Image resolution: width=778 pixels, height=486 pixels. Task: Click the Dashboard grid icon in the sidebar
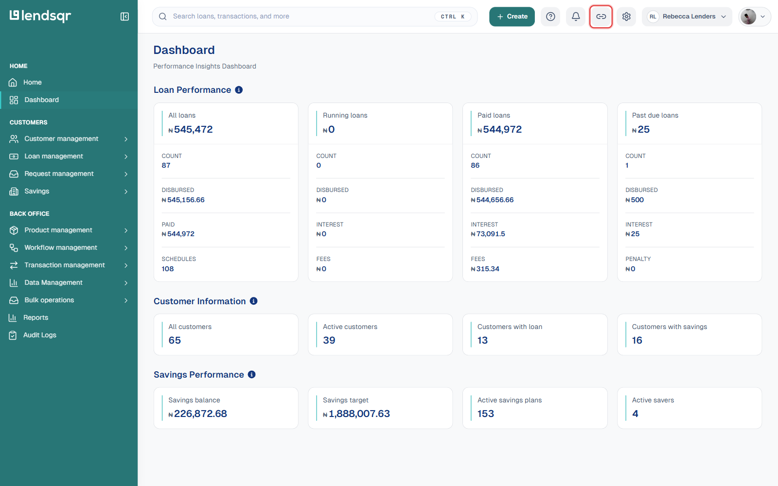coord(14,100)
